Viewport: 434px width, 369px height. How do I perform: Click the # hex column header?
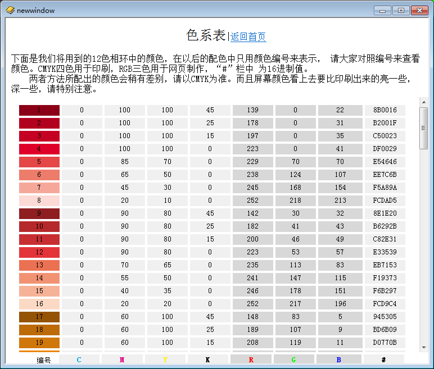(x=383, y=359)
